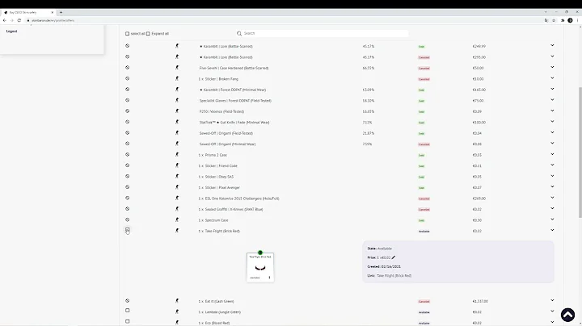Click the item name Specialist Gloves Forest DDPAT (Field-Tested)
Viewport: 582px width, 326px height.
(x=235, y=100)
